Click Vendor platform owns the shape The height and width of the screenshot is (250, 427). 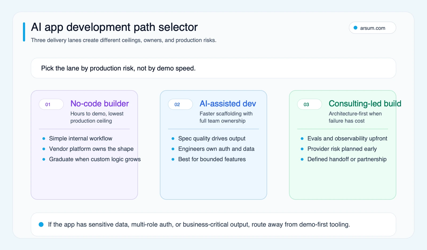[91, 149]
